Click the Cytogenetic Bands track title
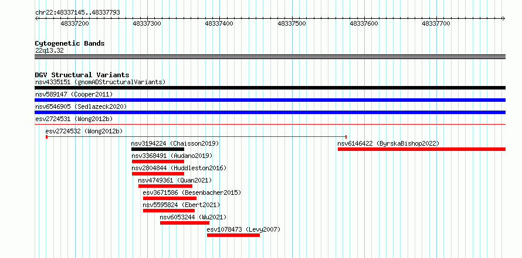The width and height of the screenshot is (522, 258). (x=70, y=43)
